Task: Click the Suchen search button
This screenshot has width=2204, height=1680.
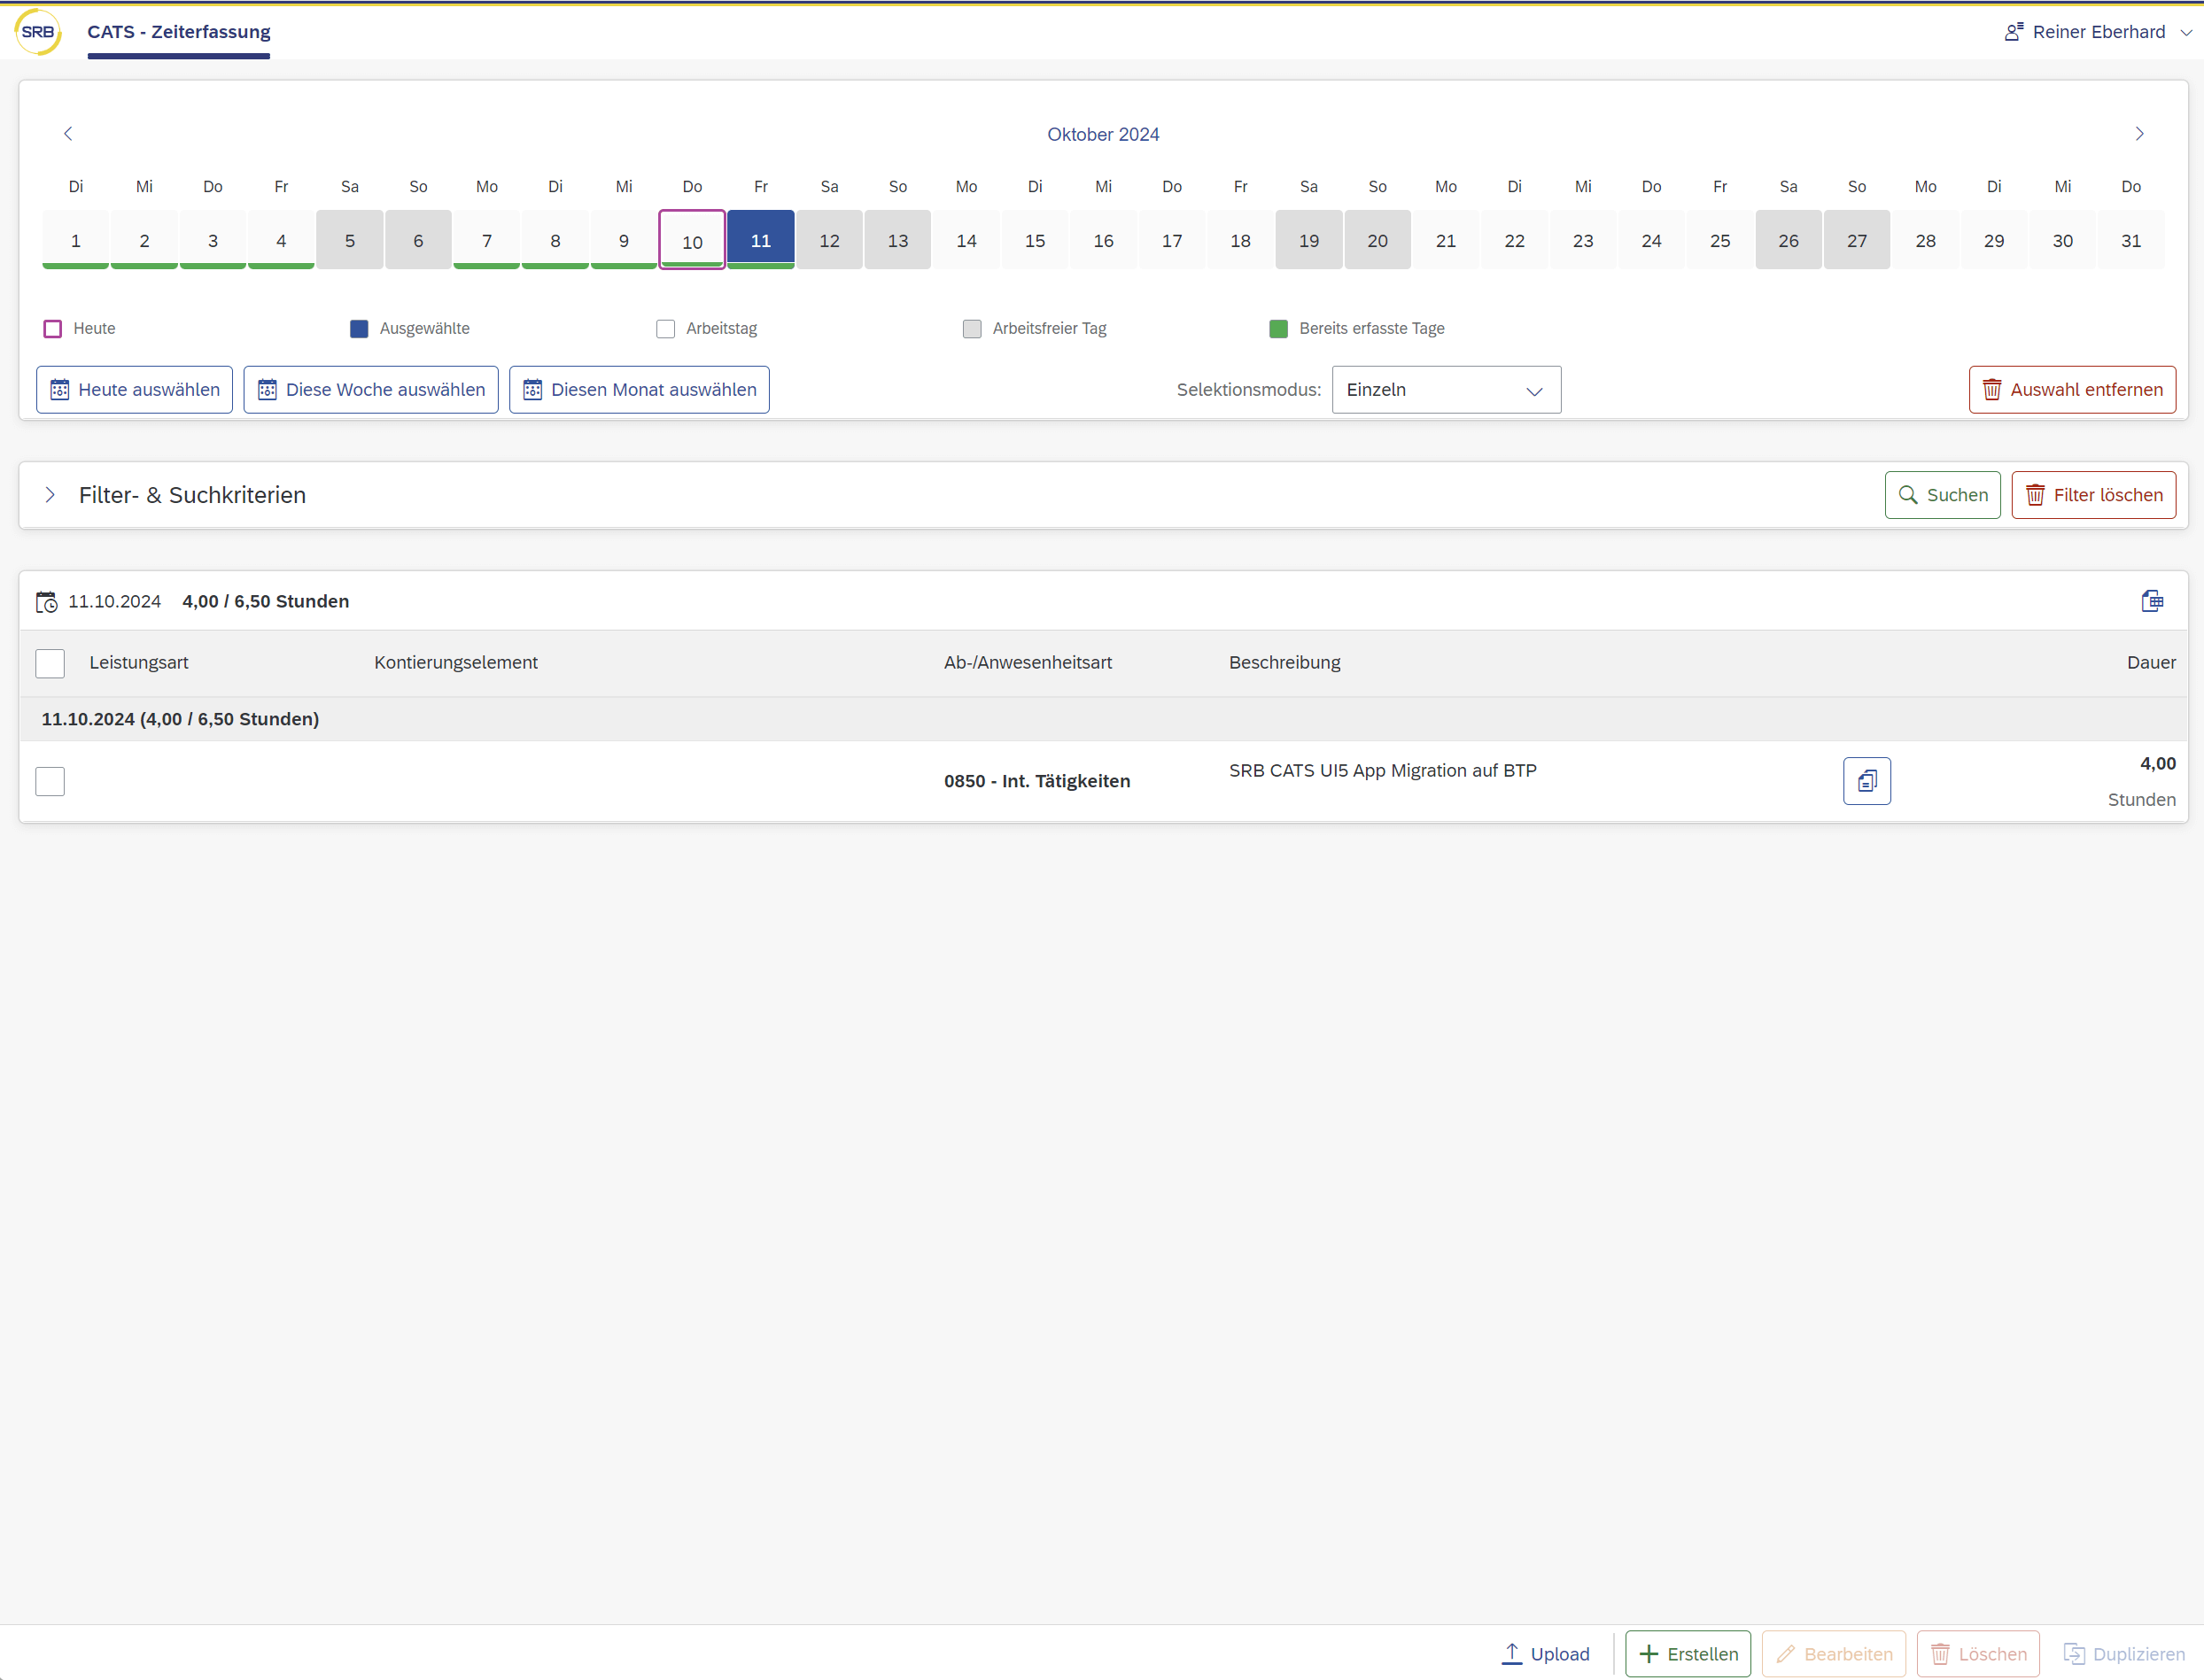Action: click(x=1942, y=495)
